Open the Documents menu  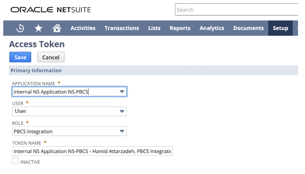248,28
